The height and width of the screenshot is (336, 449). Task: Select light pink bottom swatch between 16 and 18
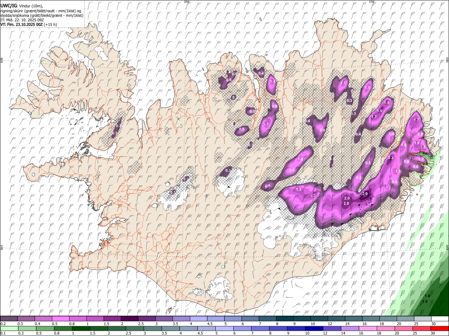point(368,328)
